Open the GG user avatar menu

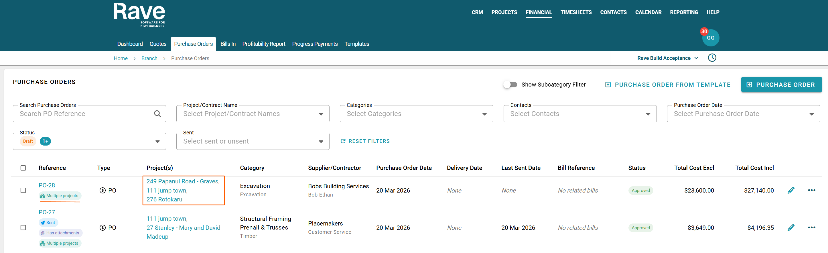click(x=710, y=38)
